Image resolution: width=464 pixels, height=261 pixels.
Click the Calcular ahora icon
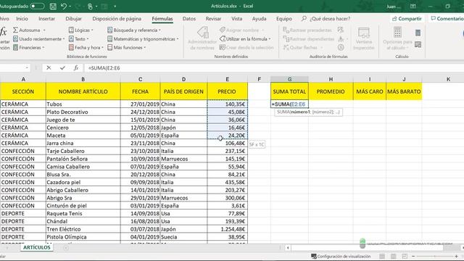coord(418,33)
